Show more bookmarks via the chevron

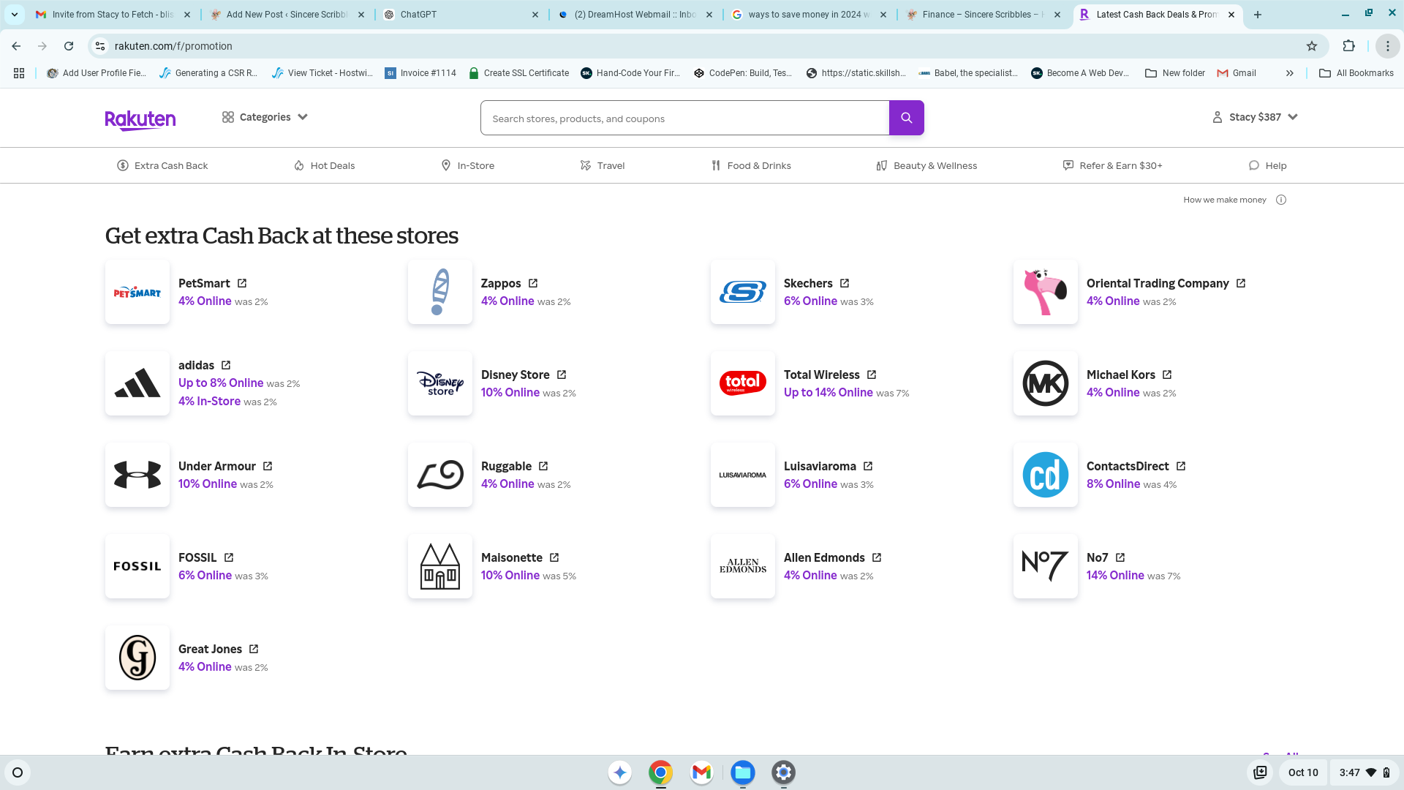coord(1290,73)
